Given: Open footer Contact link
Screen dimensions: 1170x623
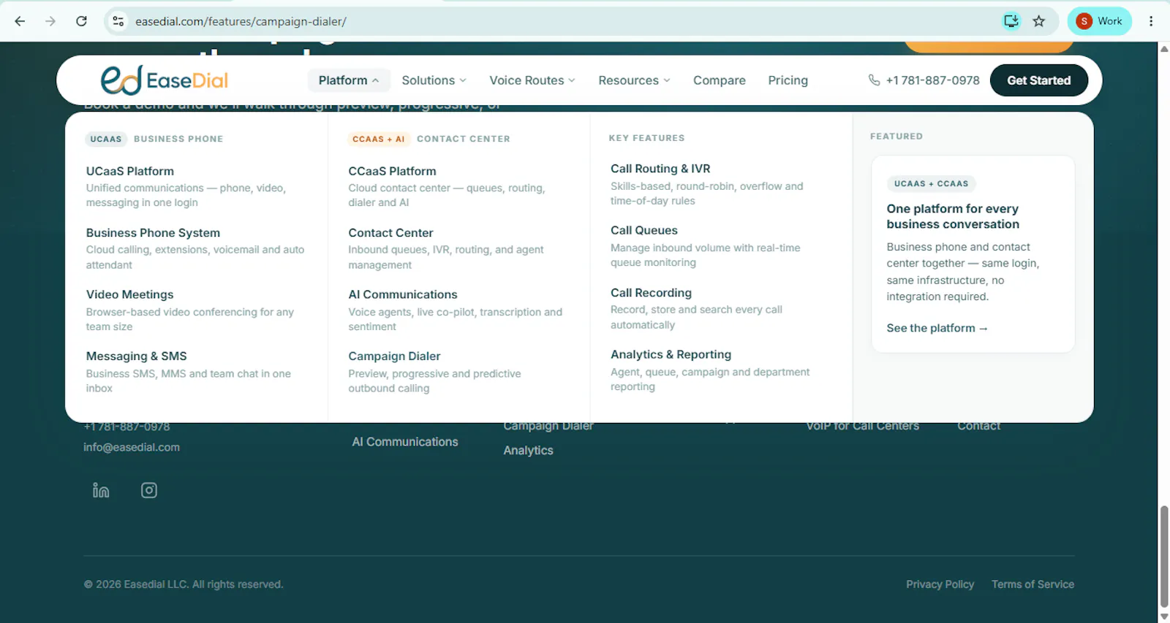Looking at the screenshot, I should tap(979, 427).
